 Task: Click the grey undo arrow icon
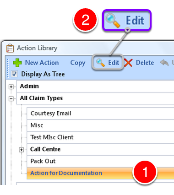164,63
